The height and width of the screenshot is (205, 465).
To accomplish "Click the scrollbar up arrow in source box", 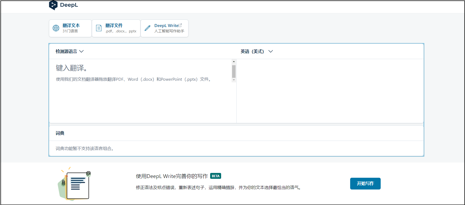I will point(234,61).
